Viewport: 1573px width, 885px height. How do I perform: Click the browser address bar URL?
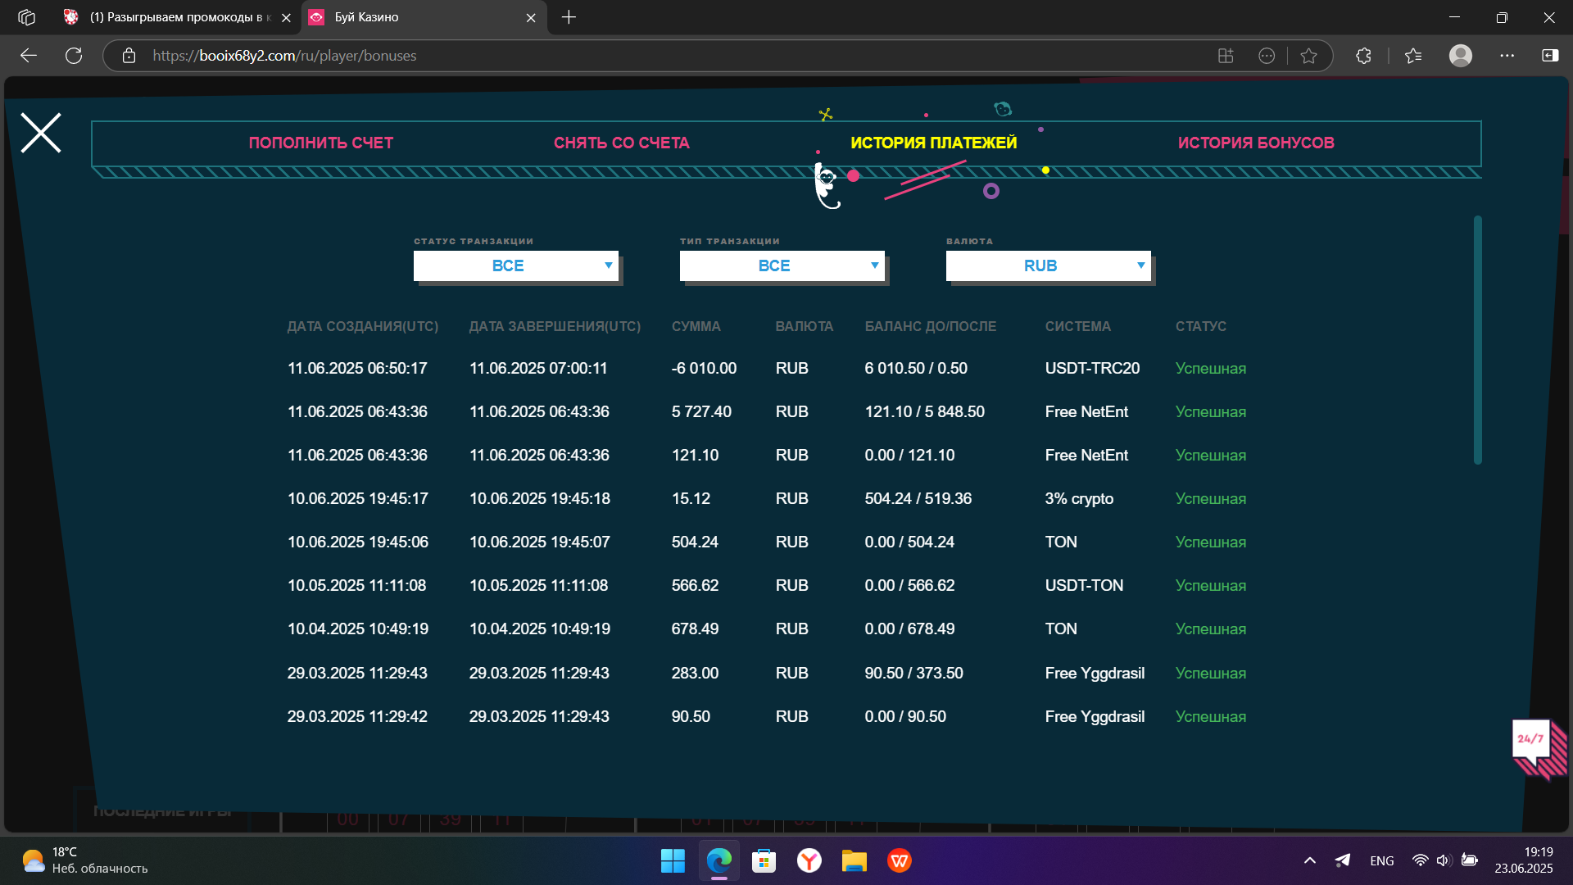coord(284,56)
